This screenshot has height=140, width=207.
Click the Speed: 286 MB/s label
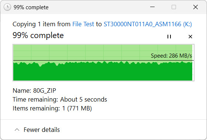click(x=171, y=56)
